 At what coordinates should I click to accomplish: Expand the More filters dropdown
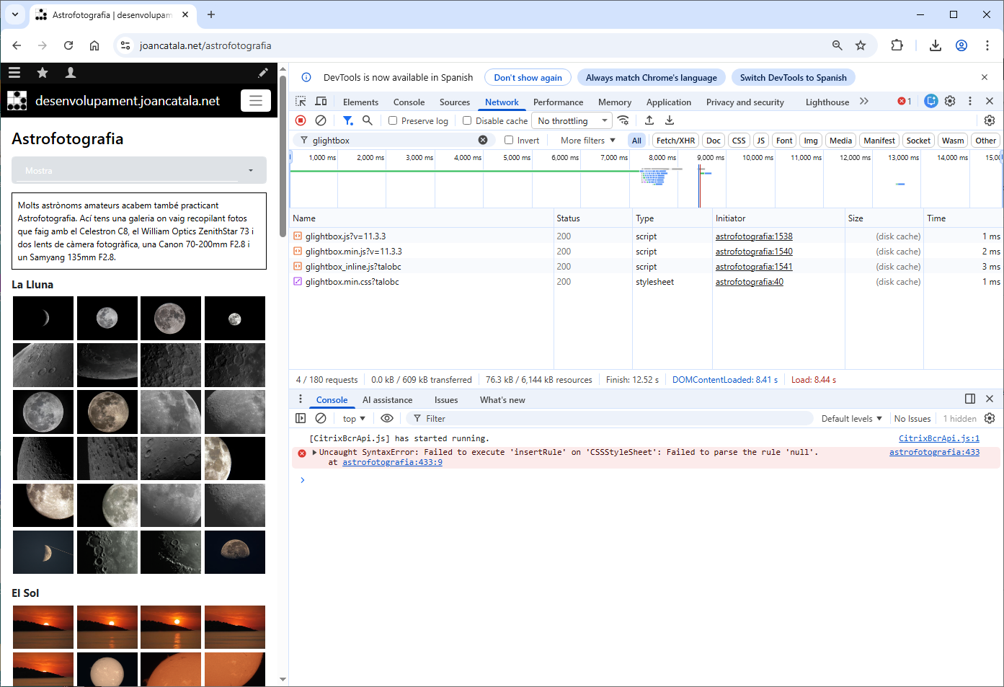click(x=585, y=140)
